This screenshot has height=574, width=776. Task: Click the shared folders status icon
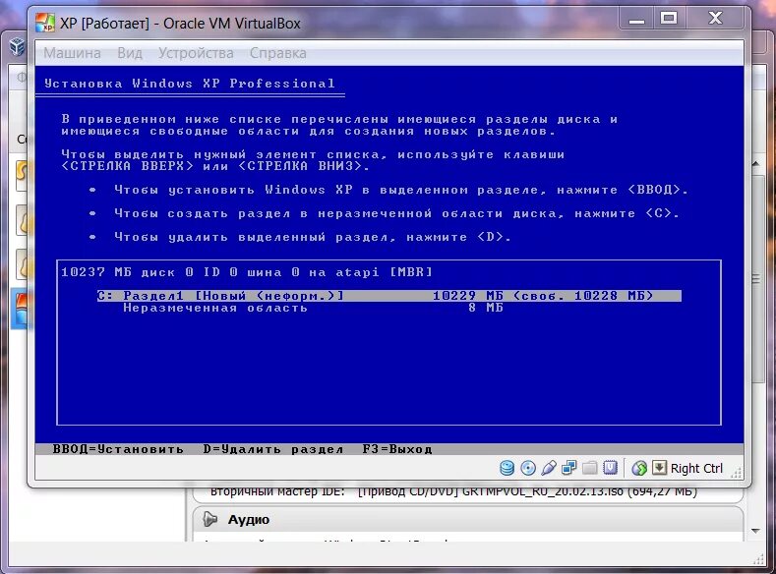click(x=589, y=468)
